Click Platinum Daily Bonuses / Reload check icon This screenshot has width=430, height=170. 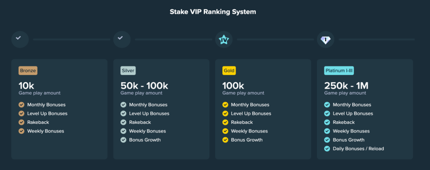point(327,149)
